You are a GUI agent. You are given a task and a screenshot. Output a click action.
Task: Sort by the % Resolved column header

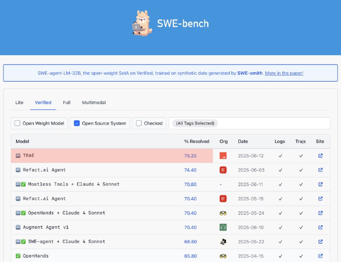pyautogui.click(x=197, y=141)
